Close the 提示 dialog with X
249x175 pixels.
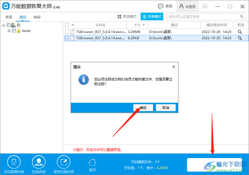point(174,67)
